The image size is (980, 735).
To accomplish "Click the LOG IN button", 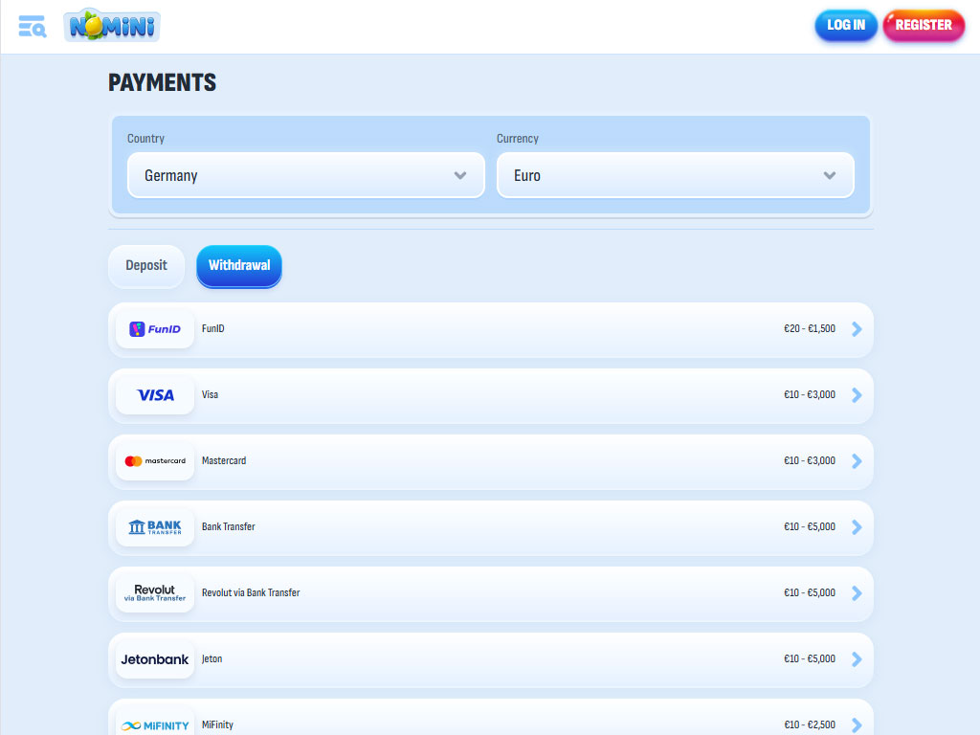I will click(846, 26).
